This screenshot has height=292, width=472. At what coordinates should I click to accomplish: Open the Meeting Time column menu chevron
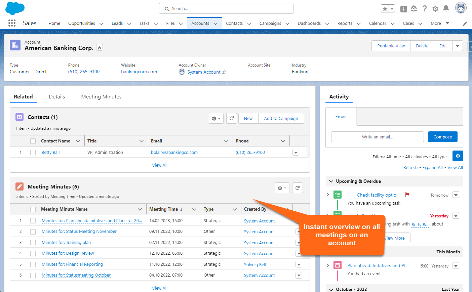(194, 209)
